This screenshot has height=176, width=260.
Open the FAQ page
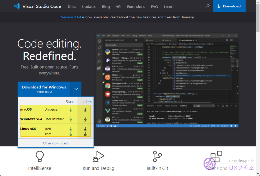pyautogui.click(x=154, y=7)
